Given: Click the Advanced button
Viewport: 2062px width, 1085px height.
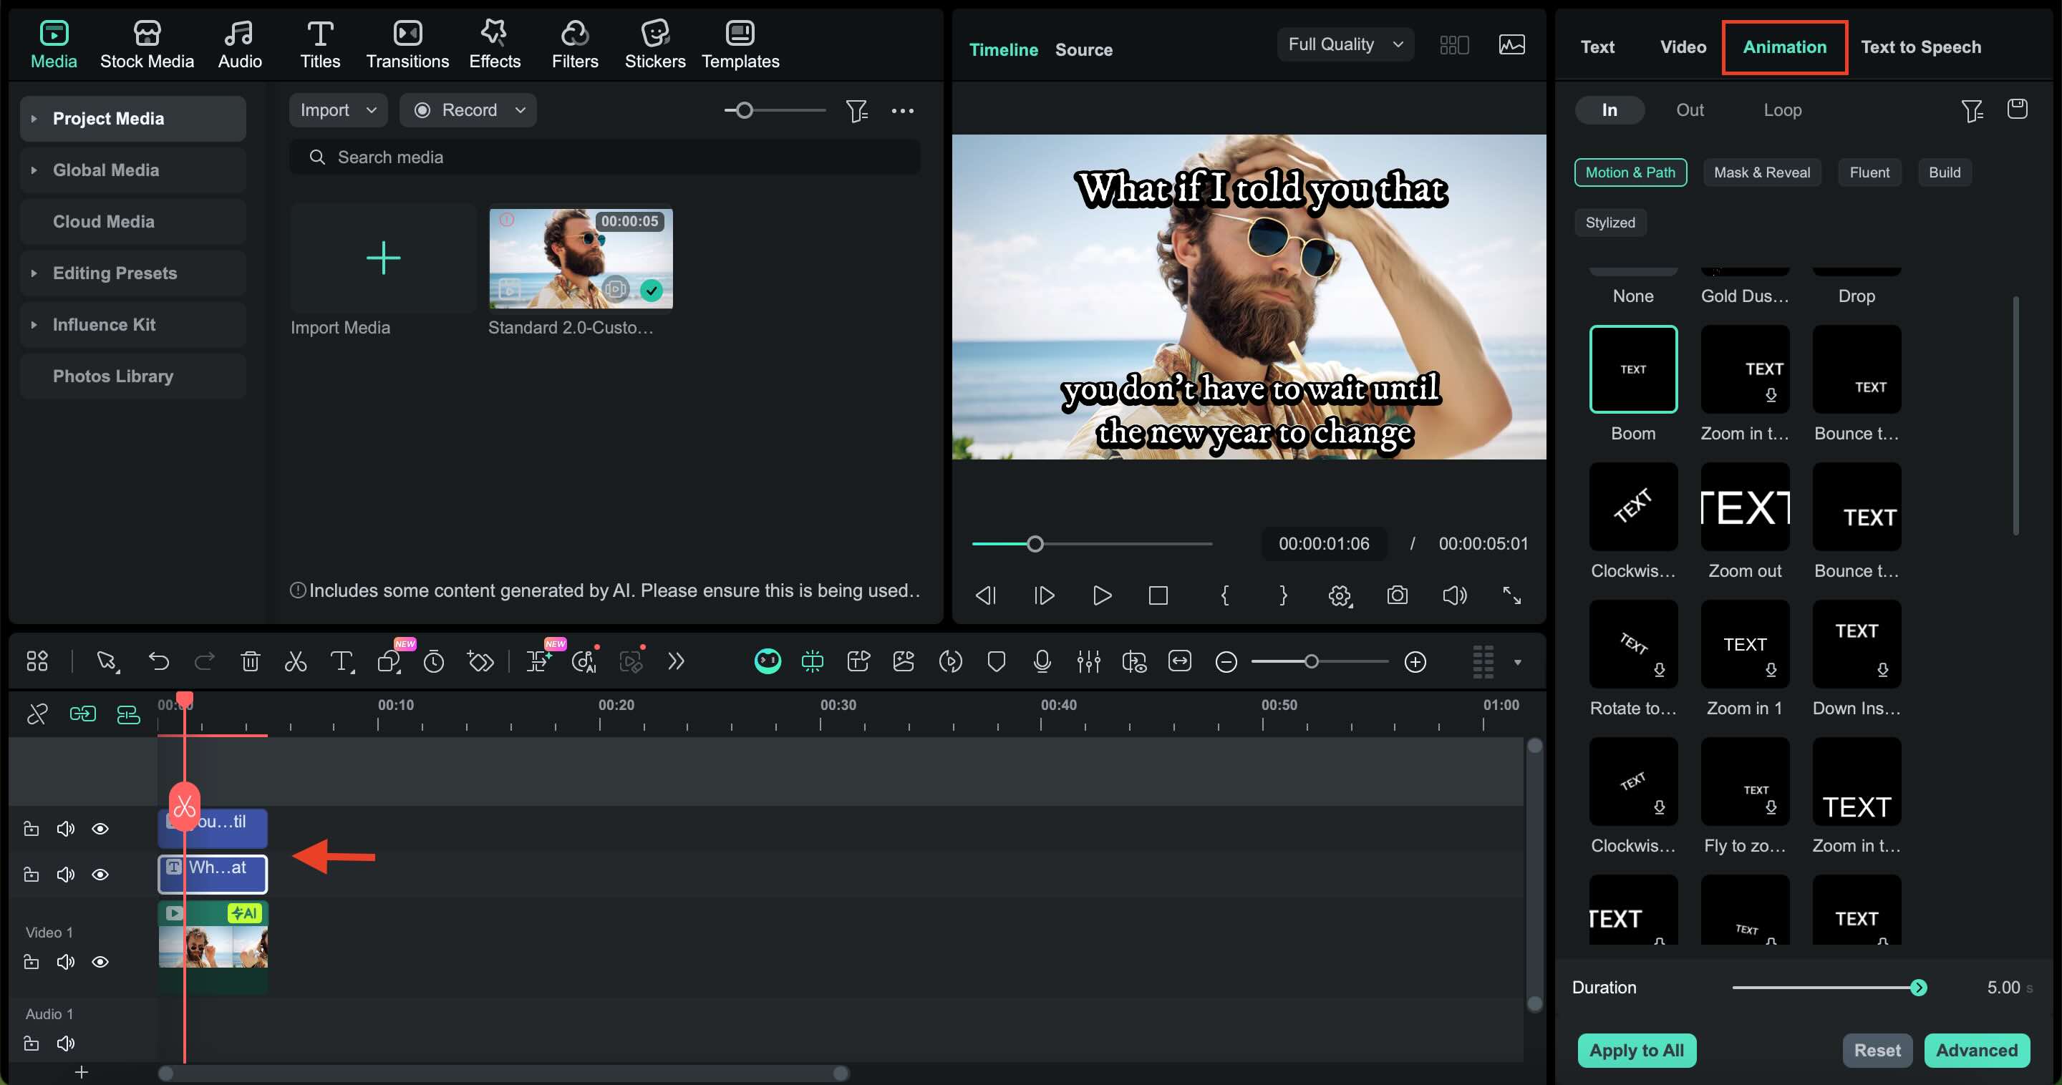Looking at the screenshot, I should [x=1976, y=1050].
